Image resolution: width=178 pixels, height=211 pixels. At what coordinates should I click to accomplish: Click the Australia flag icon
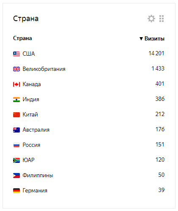[x=16, y=130]
